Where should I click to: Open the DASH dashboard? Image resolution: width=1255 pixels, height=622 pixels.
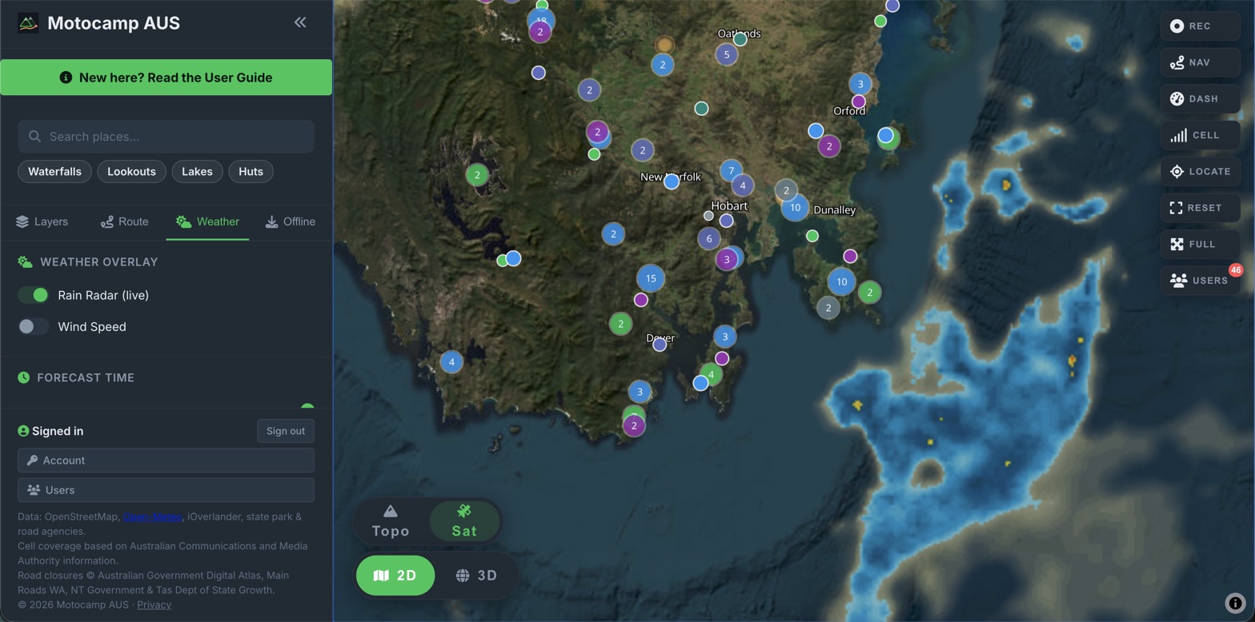(x=1200, y=99)
